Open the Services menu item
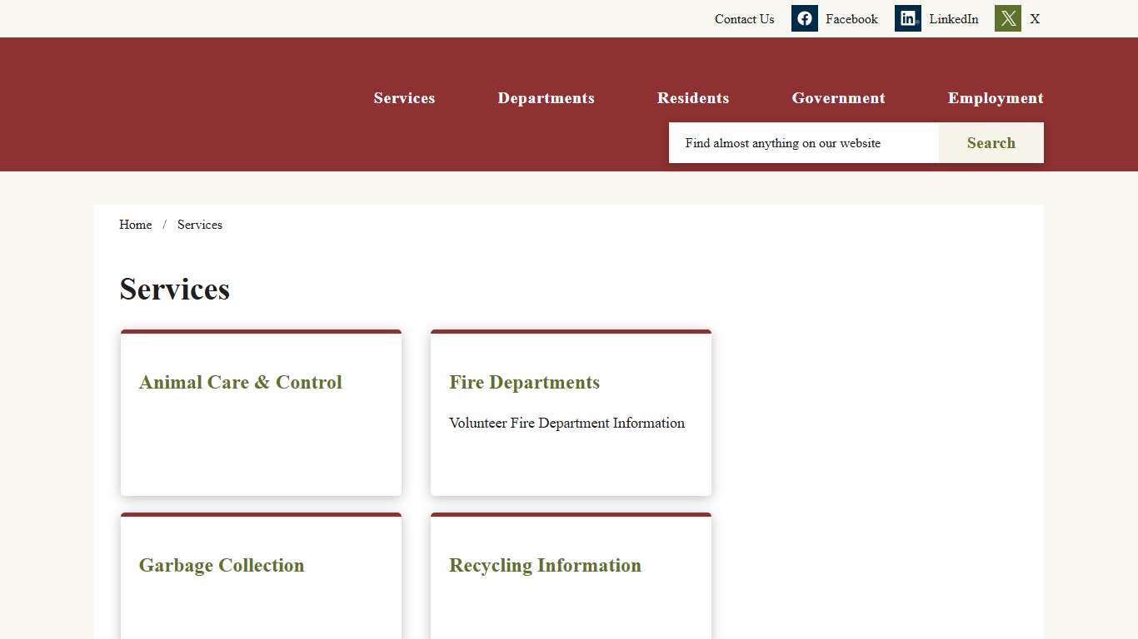The height and width of the screenshot is (639, 1138). [404, 98]
